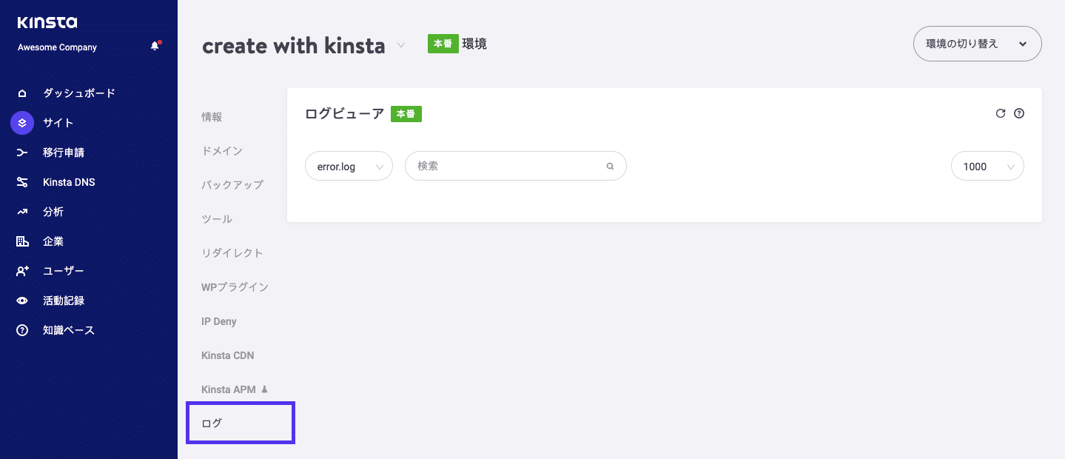Refresh the log viewer with the reload icon
This screenshot has height=459, width=1065.
coord(1000,113)
